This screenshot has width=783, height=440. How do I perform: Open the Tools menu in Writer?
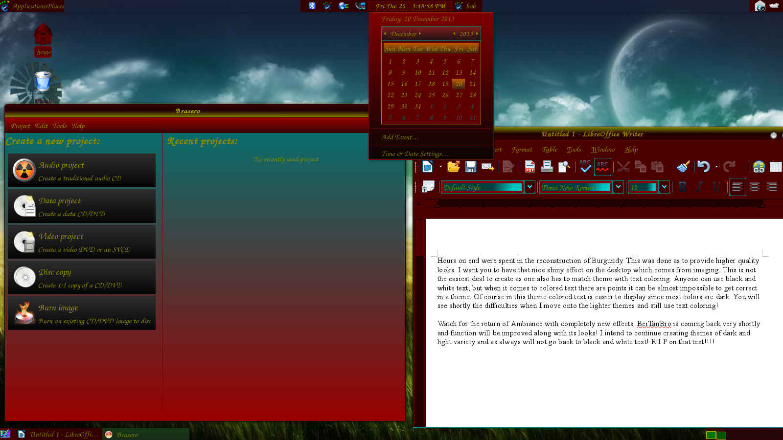(574, 150)
